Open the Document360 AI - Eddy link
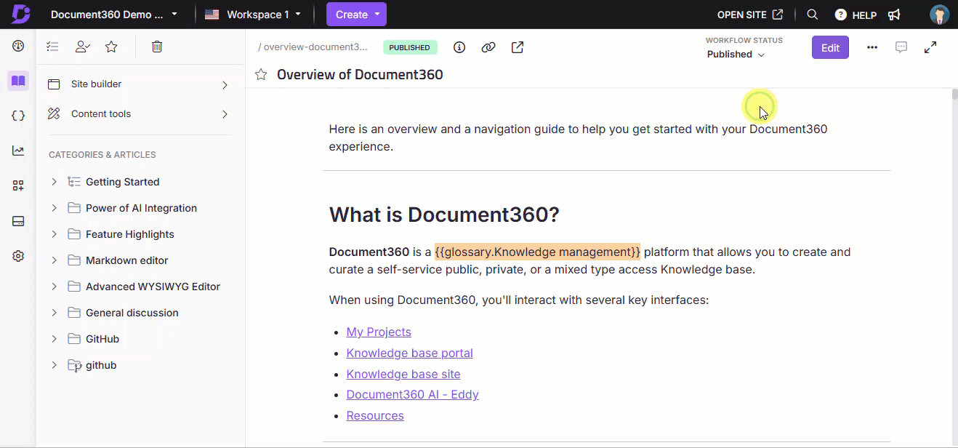This screenshot has width=958, height=448. [412, 394]
